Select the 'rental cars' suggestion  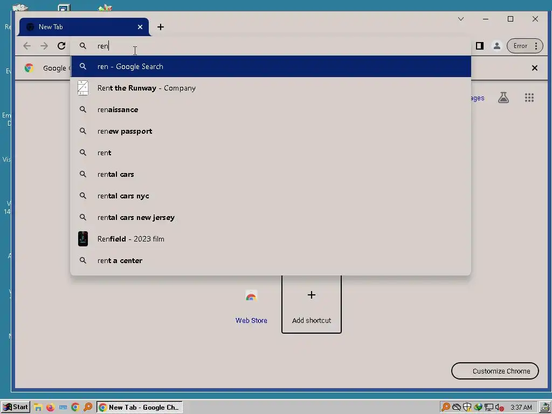271,174
